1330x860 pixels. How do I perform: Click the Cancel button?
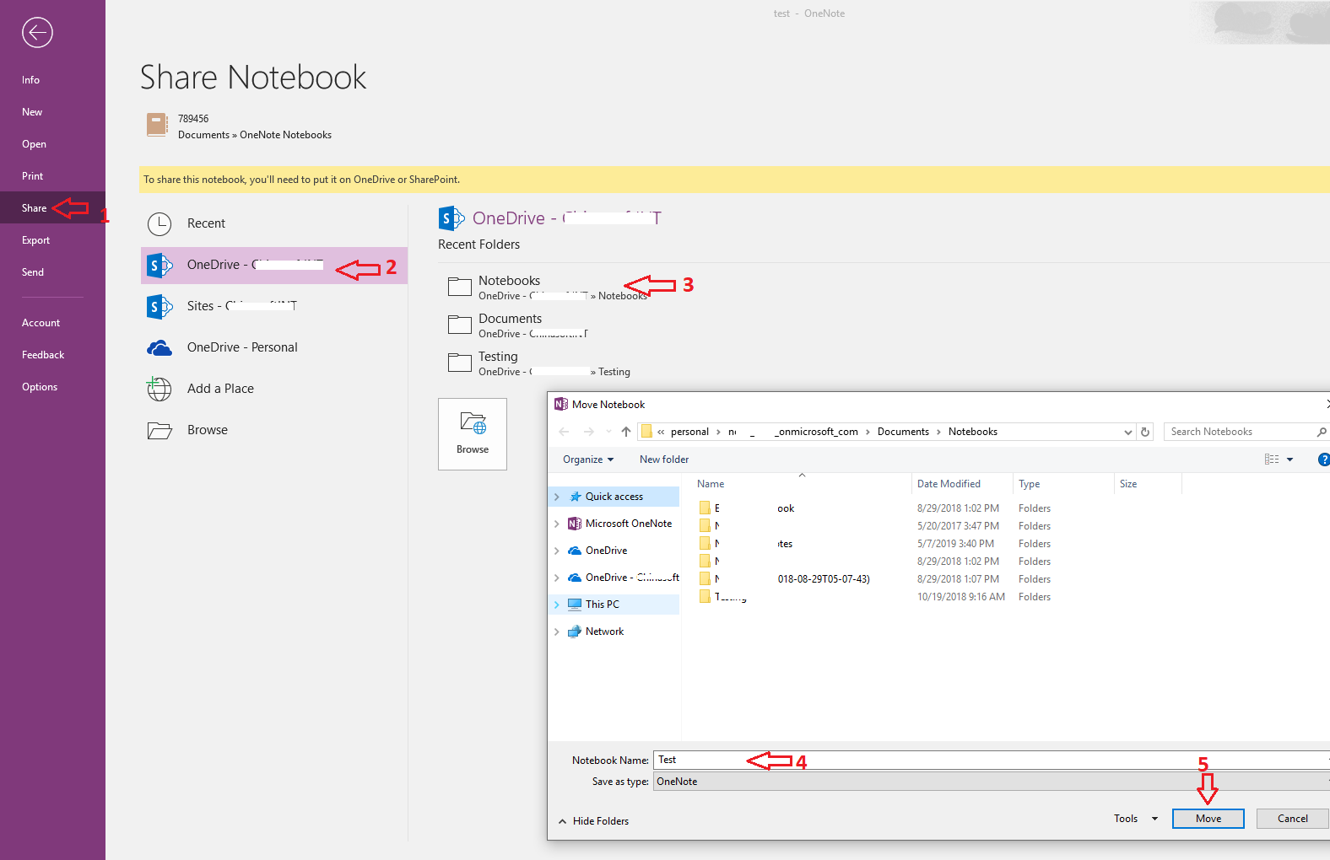[1292, 819]
